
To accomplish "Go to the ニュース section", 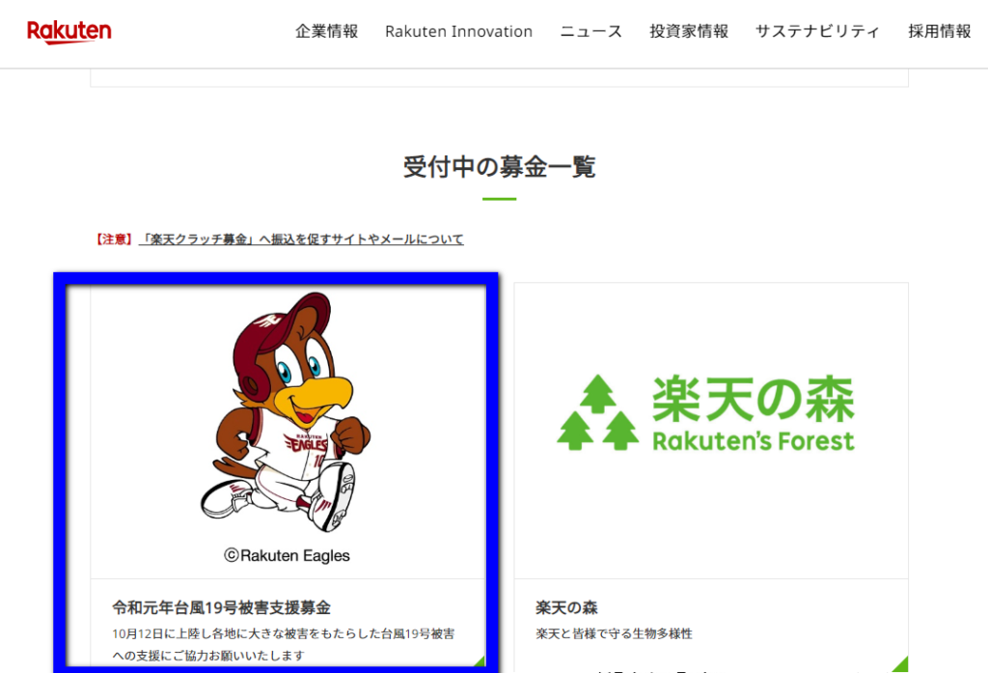I will click(591, 32).
